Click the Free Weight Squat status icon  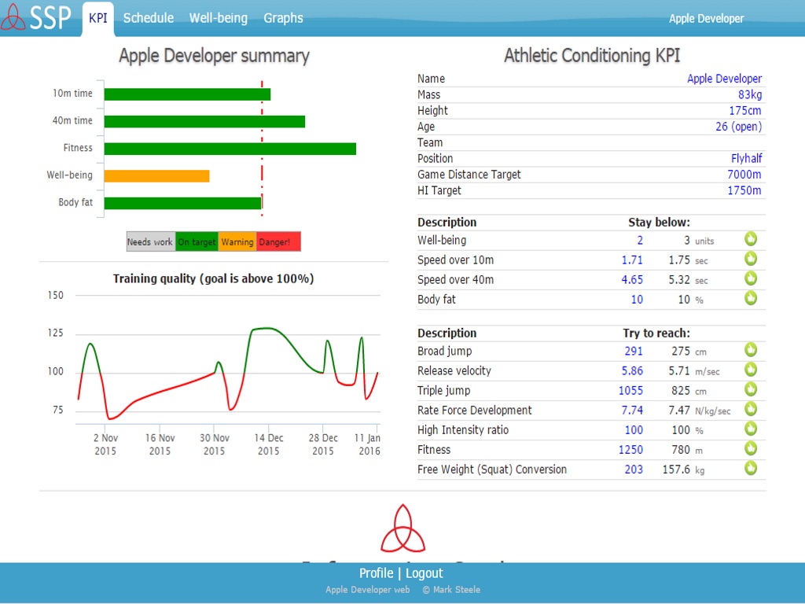(x=751, y=468)
